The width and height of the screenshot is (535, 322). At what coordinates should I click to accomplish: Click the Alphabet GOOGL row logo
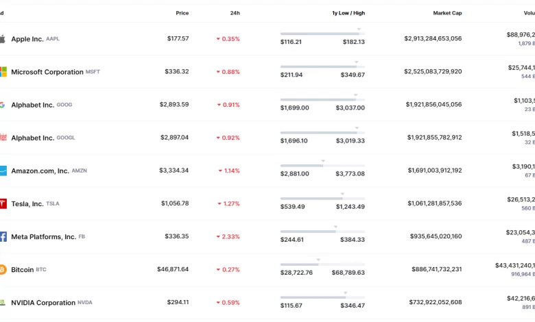click(3, 138)
